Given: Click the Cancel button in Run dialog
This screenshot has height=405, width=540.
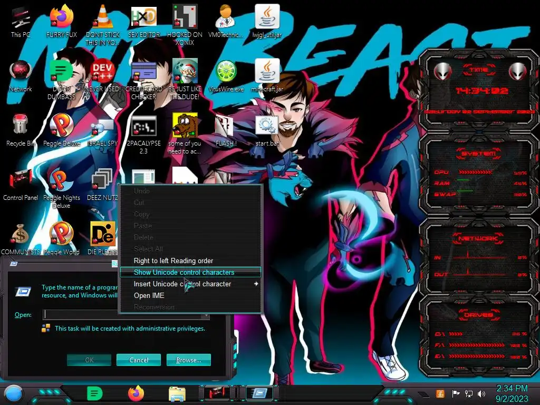Looking at the screenshot, I should tap(139, 360).
